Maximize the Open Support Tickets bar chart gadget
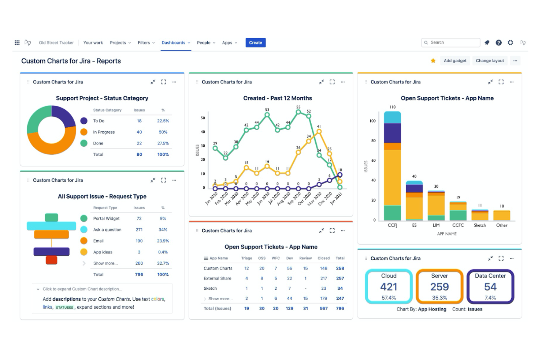Viewport: 542px width, 361px height. coord(501,82)
